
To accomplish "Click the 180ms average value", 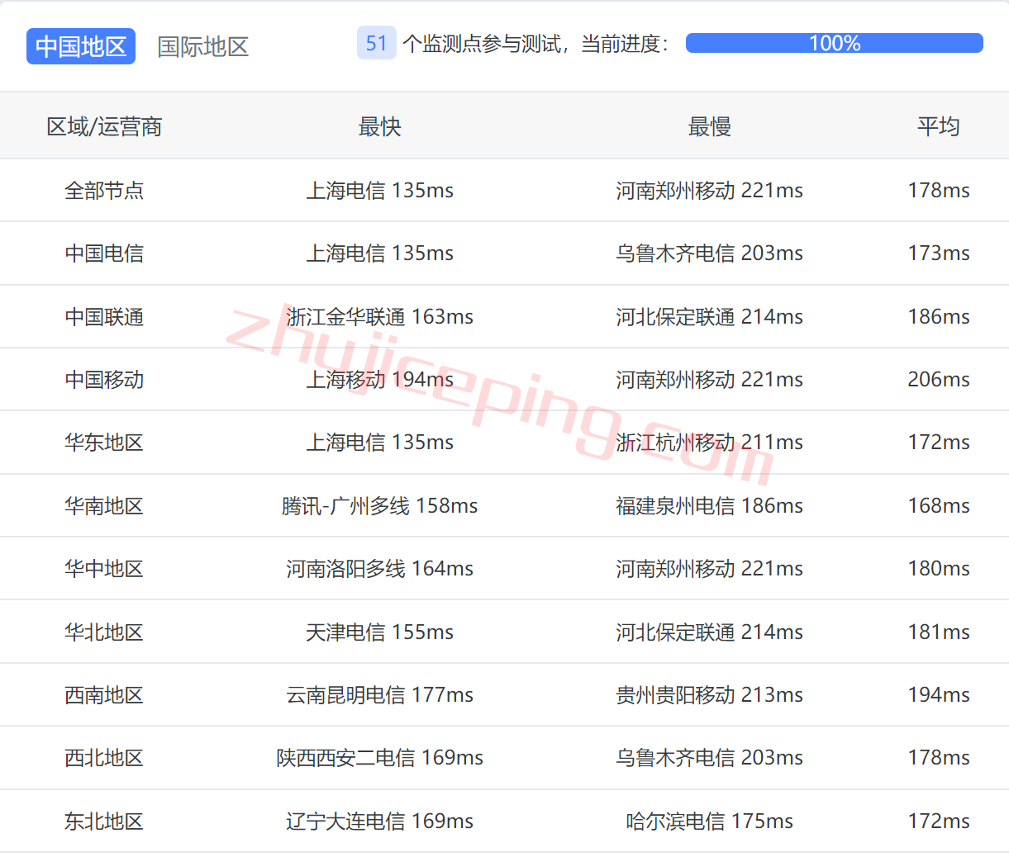I will (939, 569).
